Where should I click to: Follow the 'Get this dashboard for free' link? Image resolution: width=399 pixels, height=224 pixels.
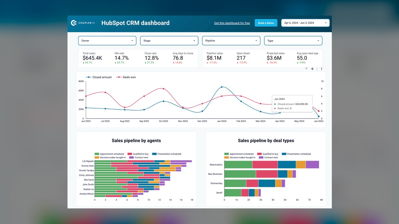pos(232,23)
